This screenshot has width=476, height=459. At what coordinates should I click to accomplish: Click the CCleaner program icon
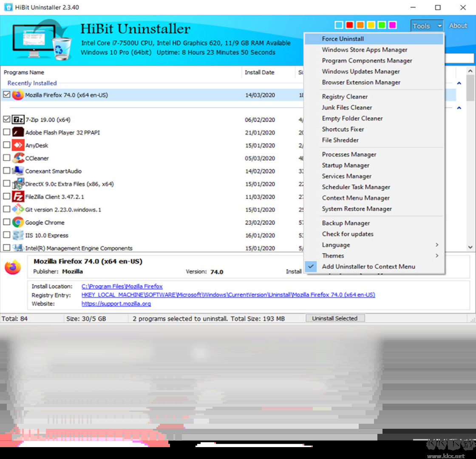pos(17,158)
